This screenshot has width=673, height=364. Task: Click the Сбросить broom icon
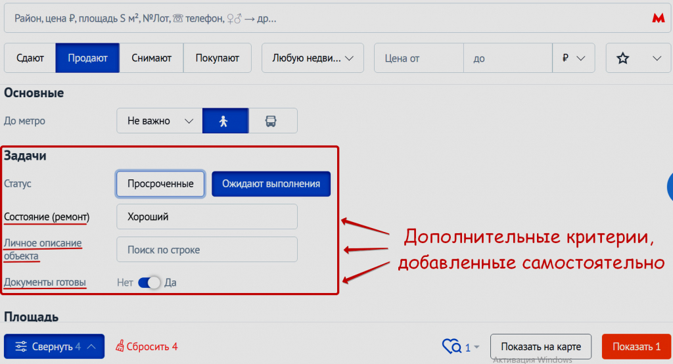pos(120,346)
